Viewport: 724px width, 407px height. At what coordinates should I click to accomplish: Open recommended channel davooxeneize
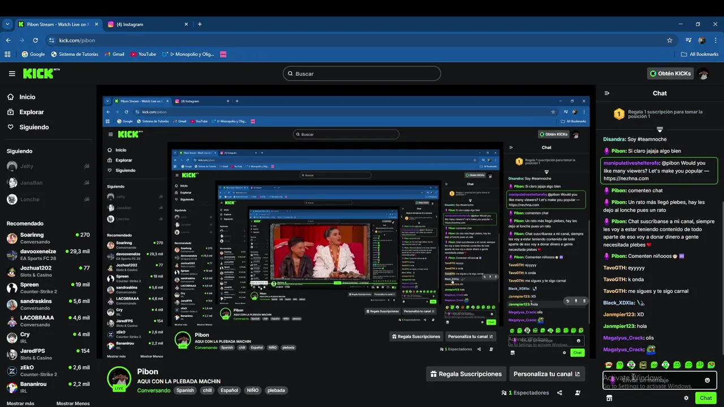[x=48, y=254]
